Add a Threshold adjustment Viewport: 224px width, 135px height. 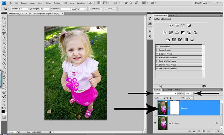pos(180,40)
